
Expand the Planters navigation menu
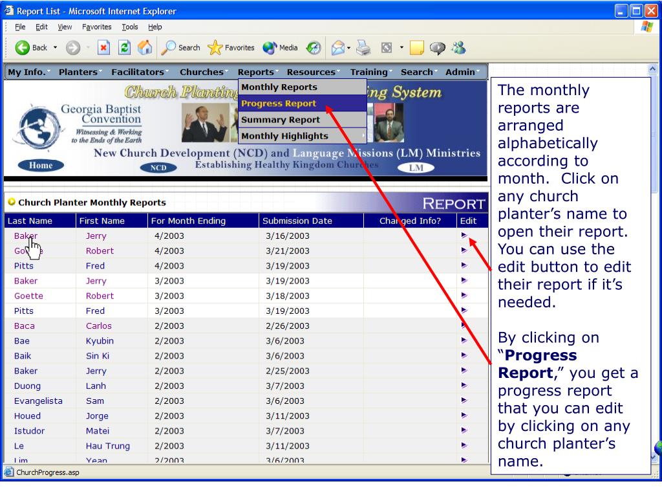pyautogui.click(x=80, y=72)
